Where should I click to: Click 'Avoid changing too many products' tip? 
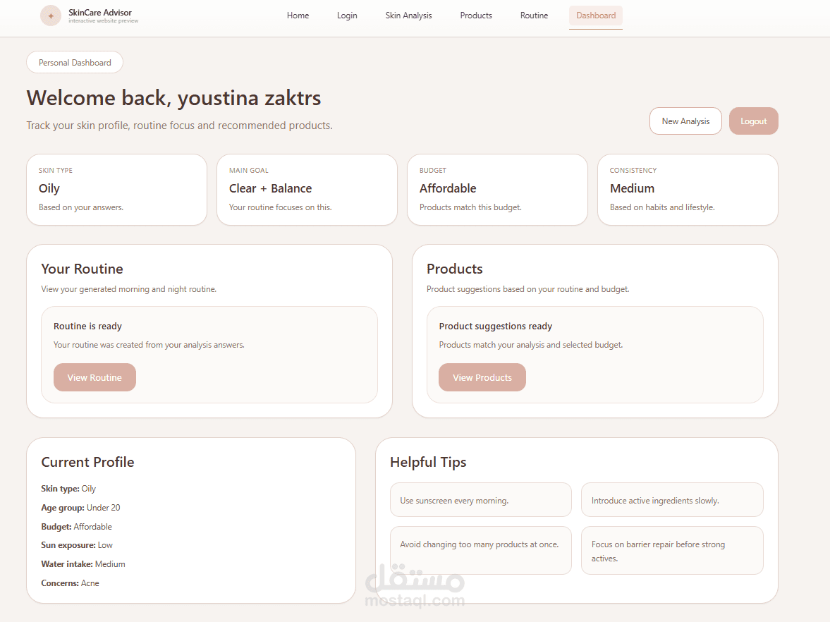[481, 551]
